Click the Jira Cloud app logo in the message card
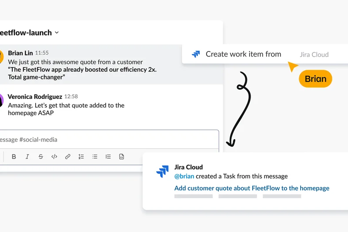The image size is (348, 232). coord(162,171)
